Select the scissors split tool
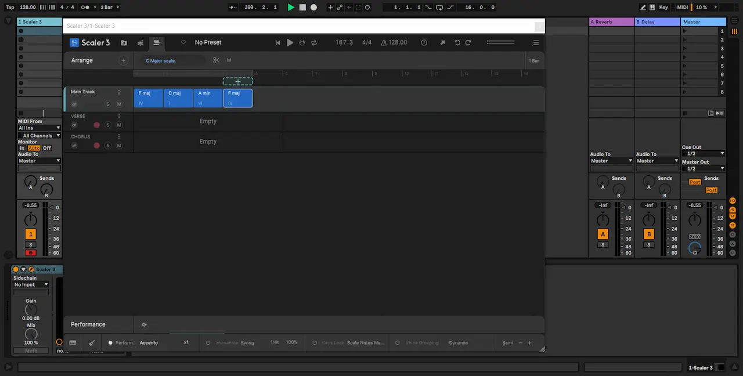The image size is (743, 376). [216, 60]
